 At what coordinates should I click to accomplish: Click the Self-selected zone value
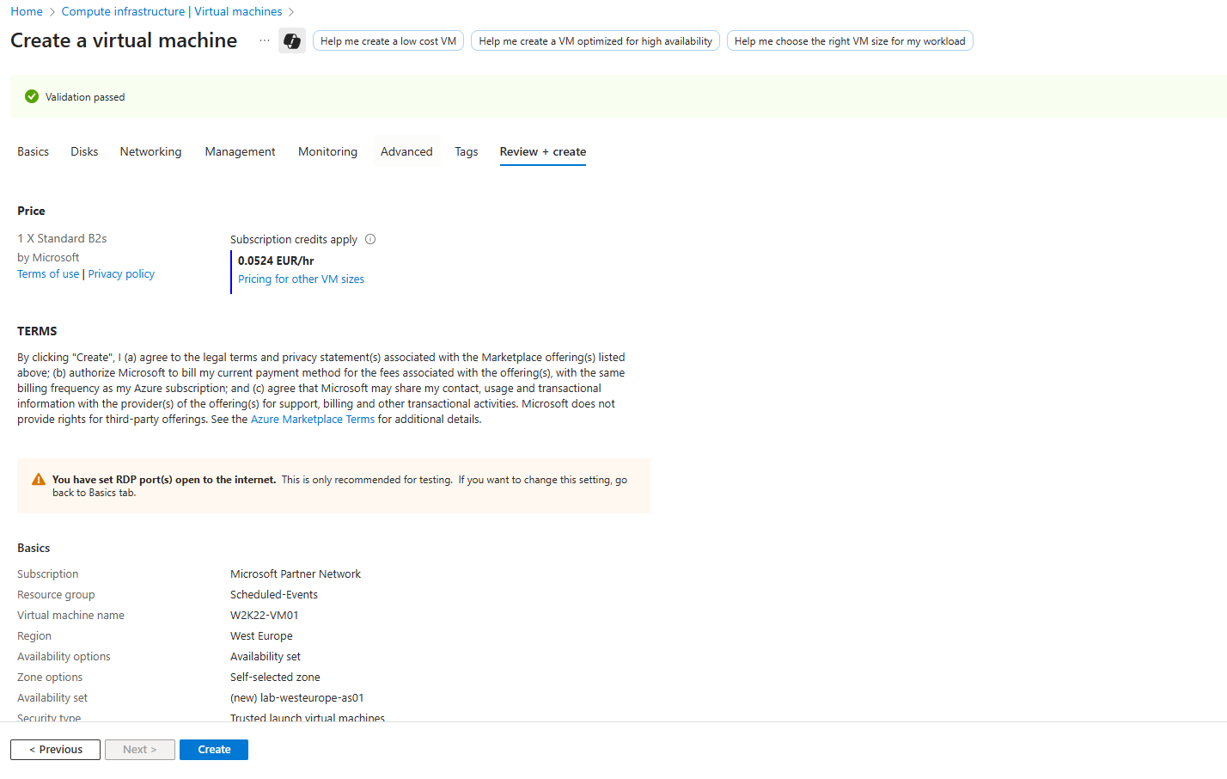tap(275, 677)
